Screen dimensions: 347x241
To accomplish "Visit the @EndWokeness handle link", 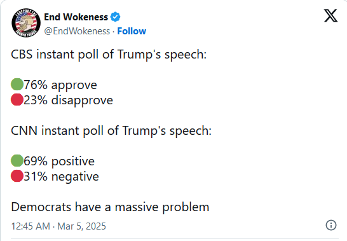I will (x=77, y=31).
